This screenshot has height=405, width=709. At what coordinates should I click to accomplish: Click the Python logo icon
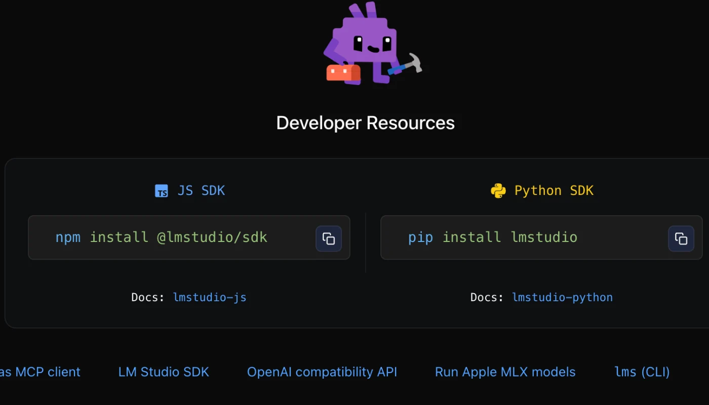[498, 191]
